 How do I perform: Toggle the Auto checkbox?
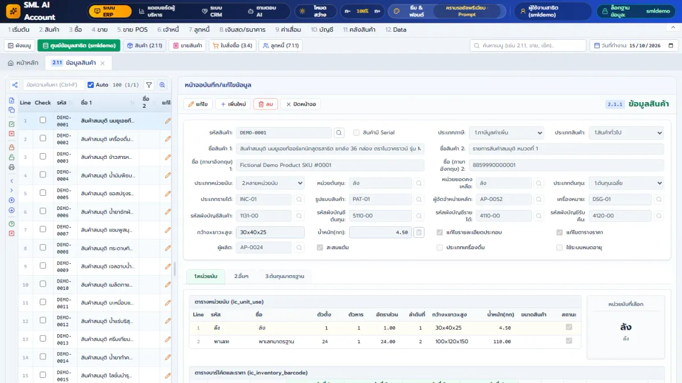(90, 85)
